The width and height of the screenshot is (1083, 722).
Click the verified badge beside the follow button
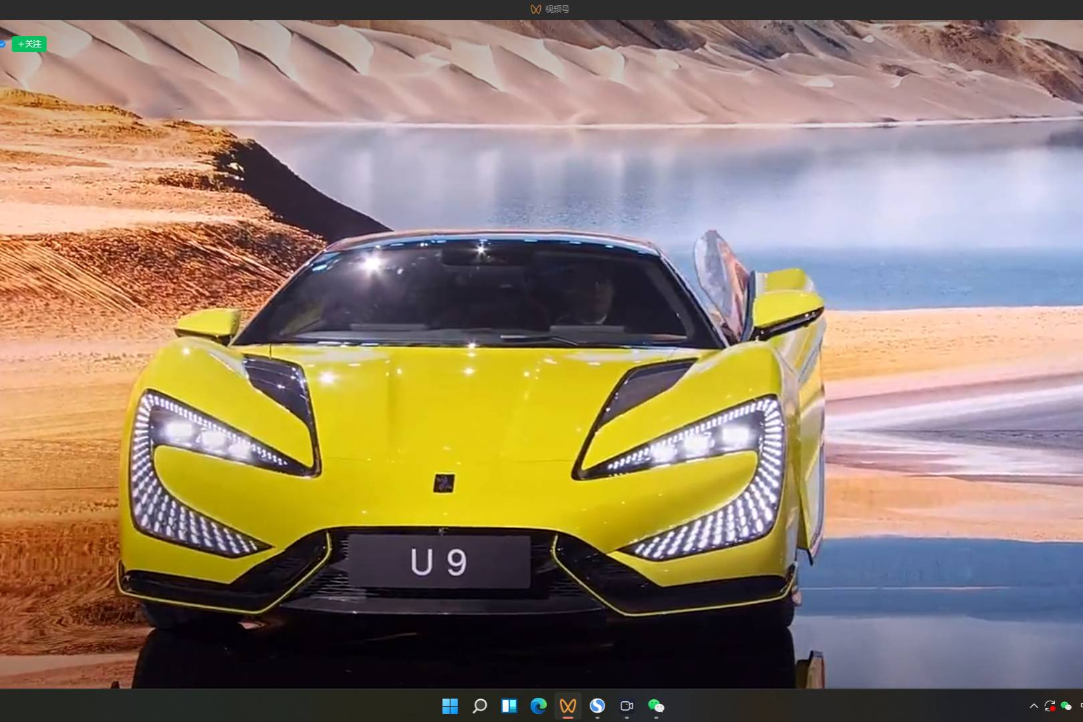[2, 44]
